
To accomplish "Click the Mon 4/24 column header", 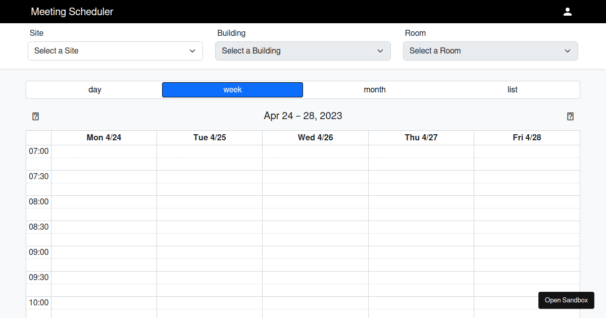I will point(104,138).
